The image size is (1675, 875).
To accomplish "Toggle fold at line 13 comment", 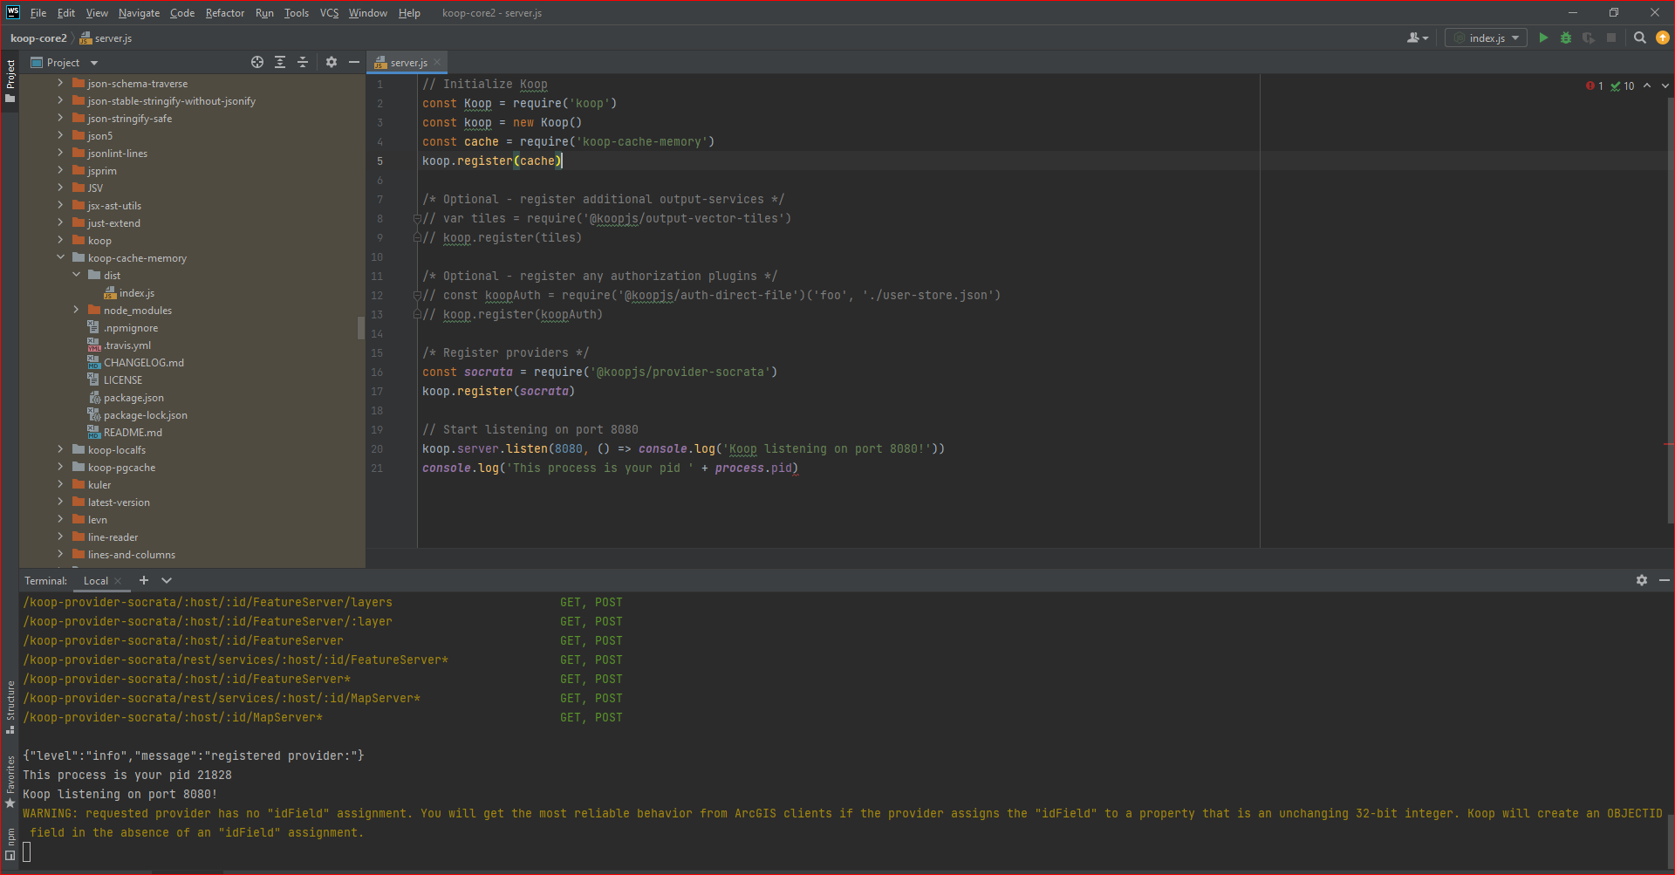I will click(417, 314).
